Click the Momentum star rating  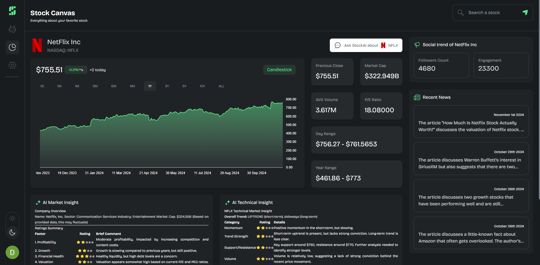(265, 228)
